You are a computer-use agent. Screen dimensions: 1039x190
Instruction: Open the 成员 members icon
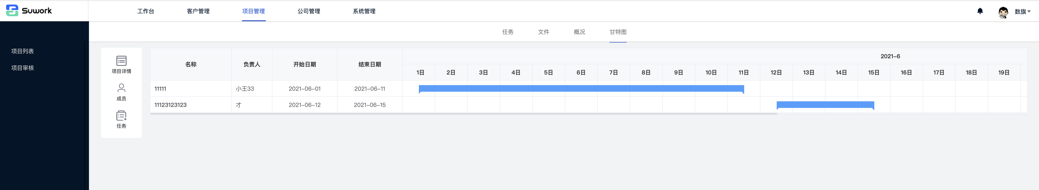(121, 88)
